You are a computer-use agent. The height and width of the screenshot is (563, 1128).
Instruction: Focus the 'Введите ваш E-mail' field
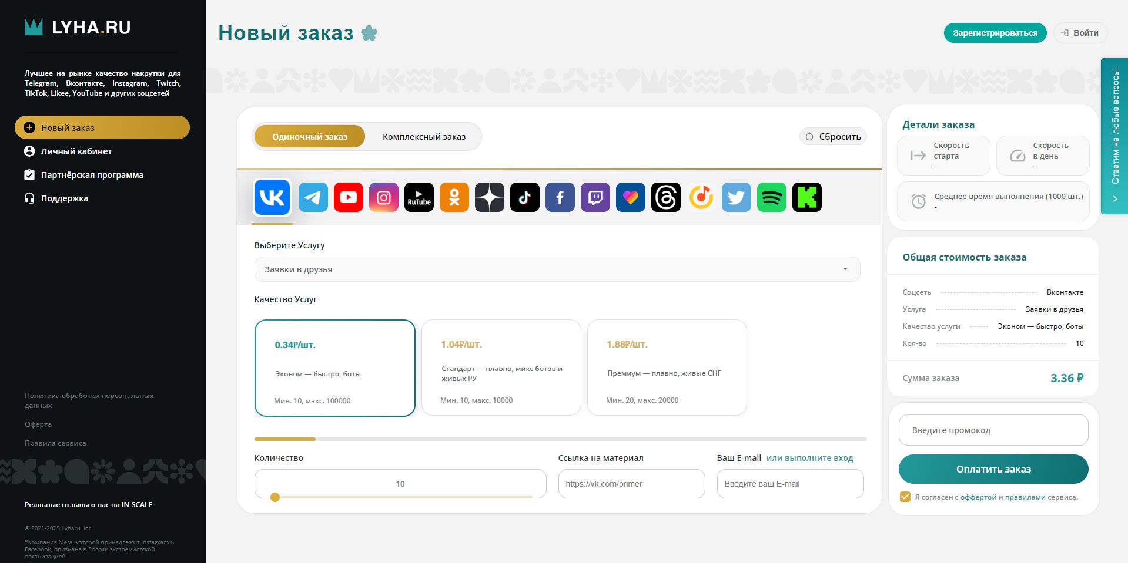(791, 484)
